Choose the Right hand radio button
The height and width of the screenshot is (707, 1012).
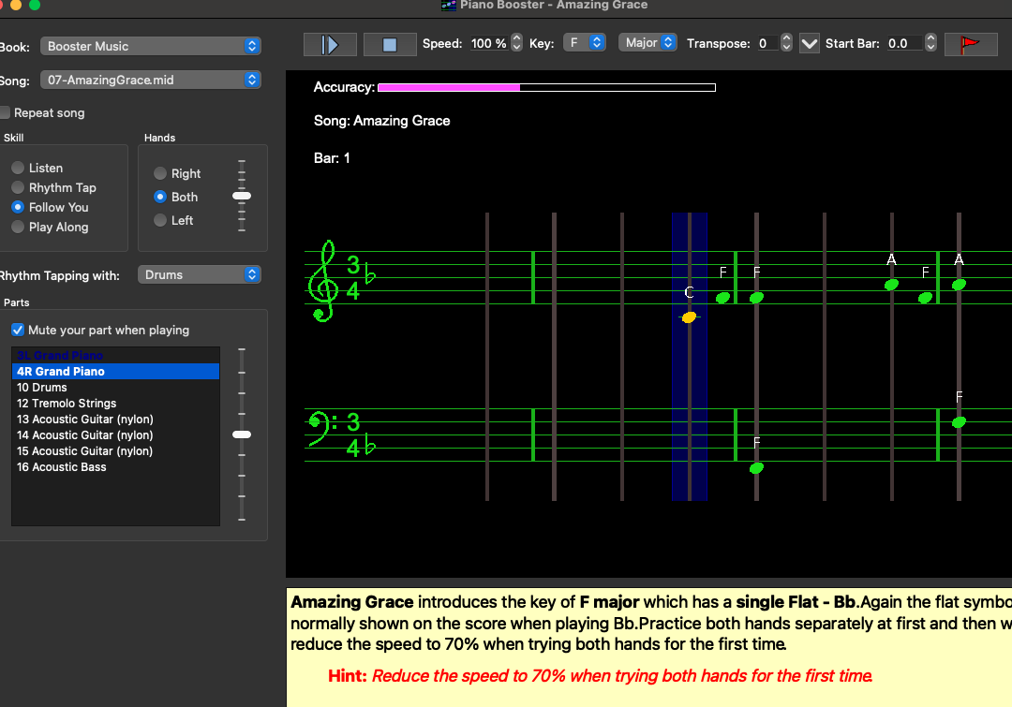[x=160, y=173]
